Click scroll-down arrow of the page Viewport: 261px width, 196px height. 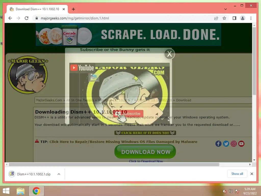254,160
